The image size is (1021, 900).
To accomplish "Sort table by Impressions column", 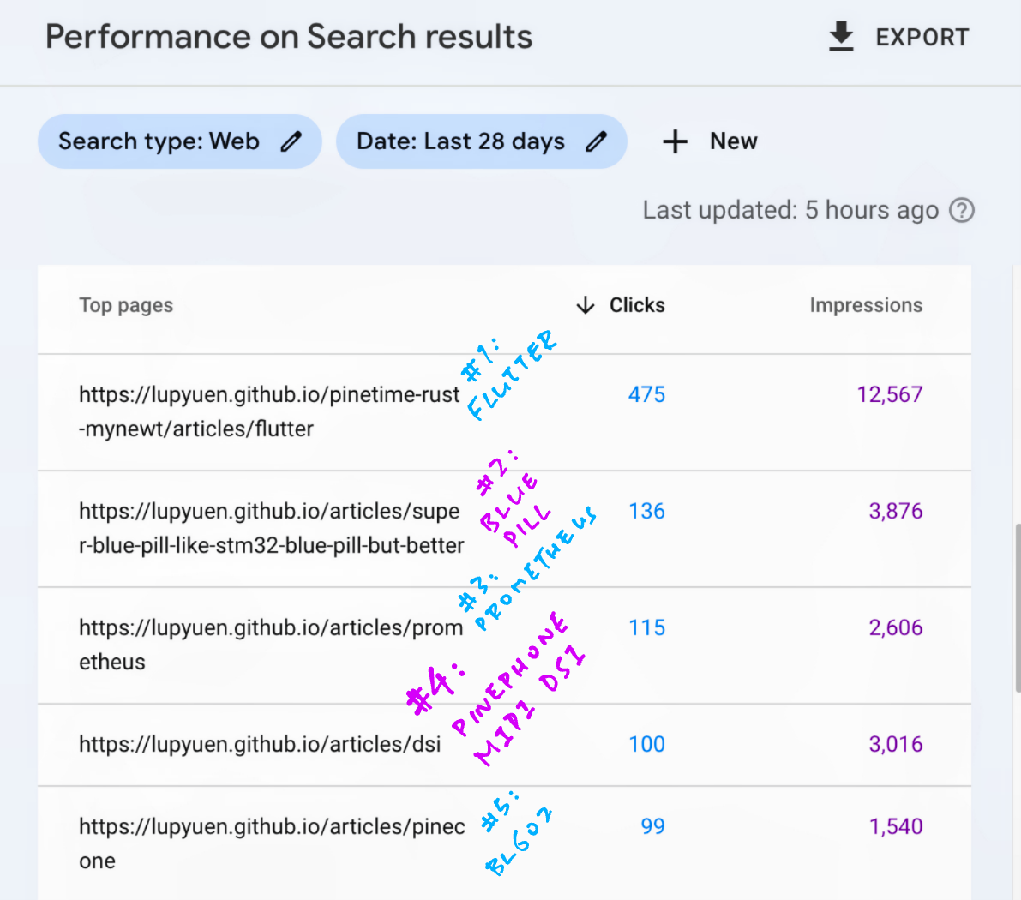I will click(866, 305).
